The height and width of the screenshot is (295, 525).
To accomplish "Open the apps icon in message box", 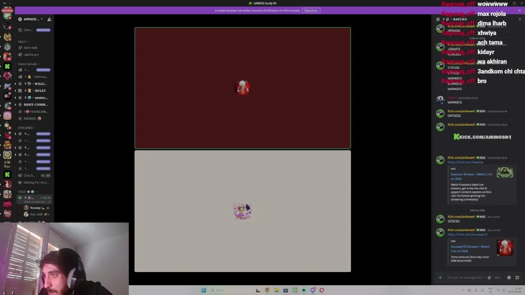I will point(517,277).
